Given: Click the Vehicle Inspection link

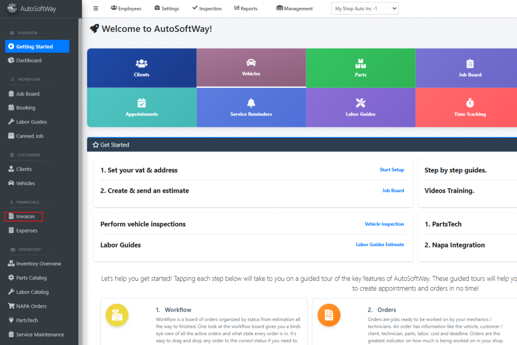Looking at the screenshot, I should 384,224.
